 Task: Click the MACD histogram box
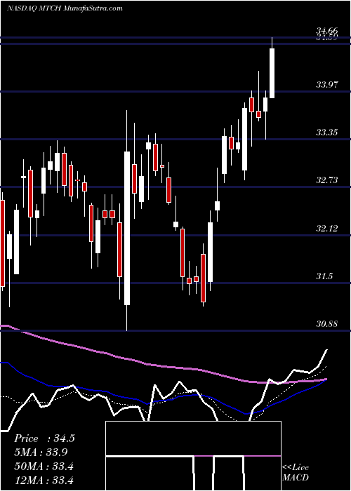pos(193,456)
